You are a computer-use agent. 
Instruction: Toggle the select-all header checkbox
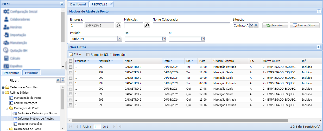(70, 61)
